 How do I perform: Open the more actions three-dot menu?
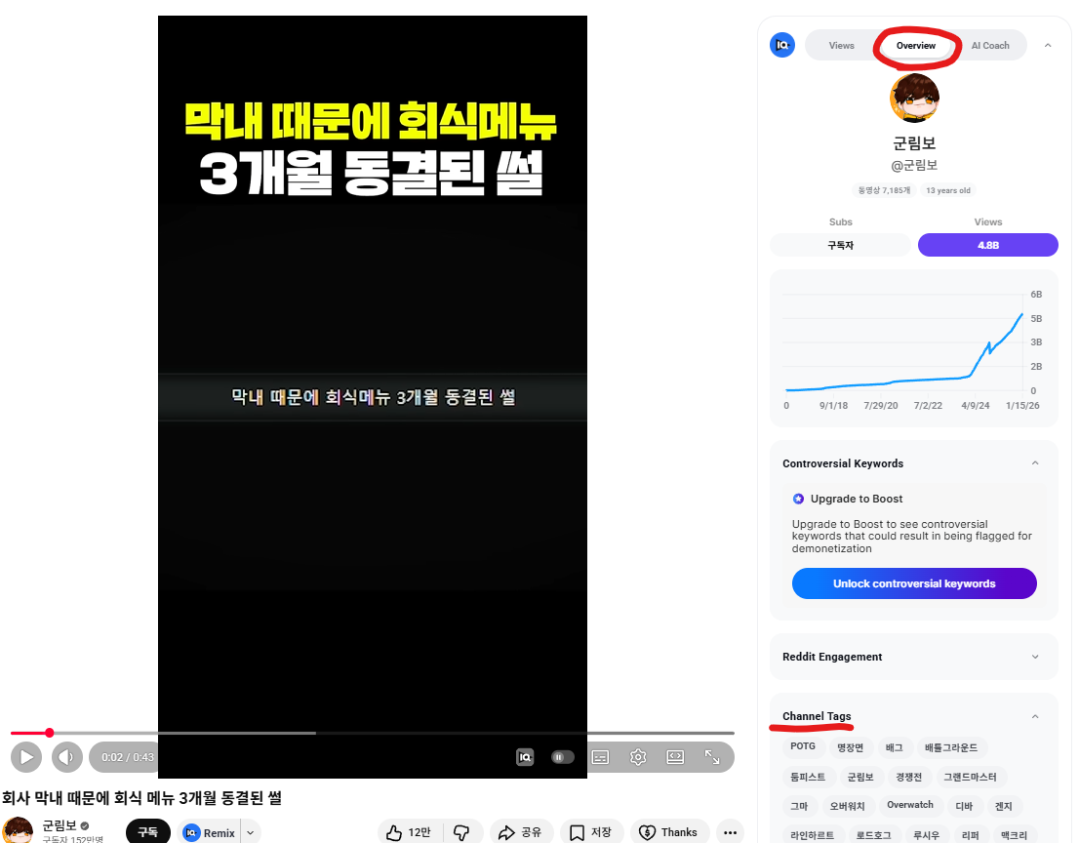pos(730,832)
